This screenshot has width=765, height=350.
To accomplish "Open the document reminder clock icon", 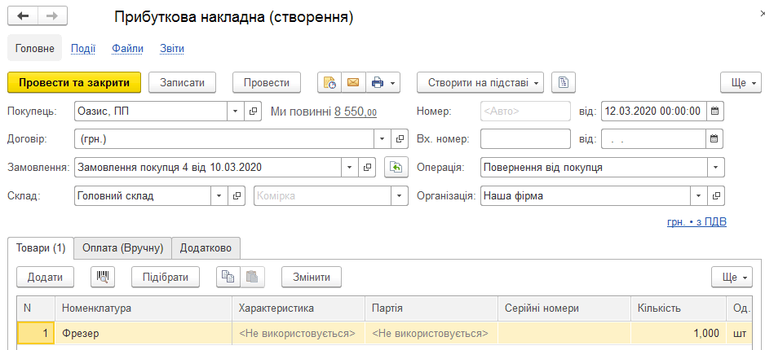I will 329,83.
